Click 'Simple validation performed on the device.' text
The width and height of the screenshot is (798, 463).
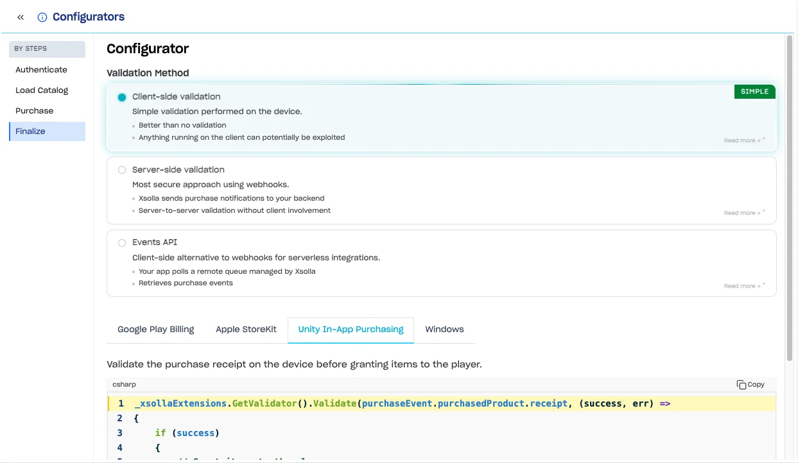tap(217, 112)
